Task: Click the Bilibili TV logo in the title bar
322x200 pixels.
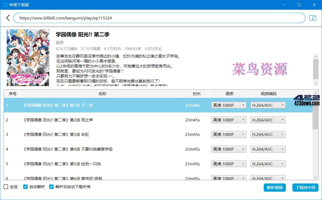Action: click(5, 5)
